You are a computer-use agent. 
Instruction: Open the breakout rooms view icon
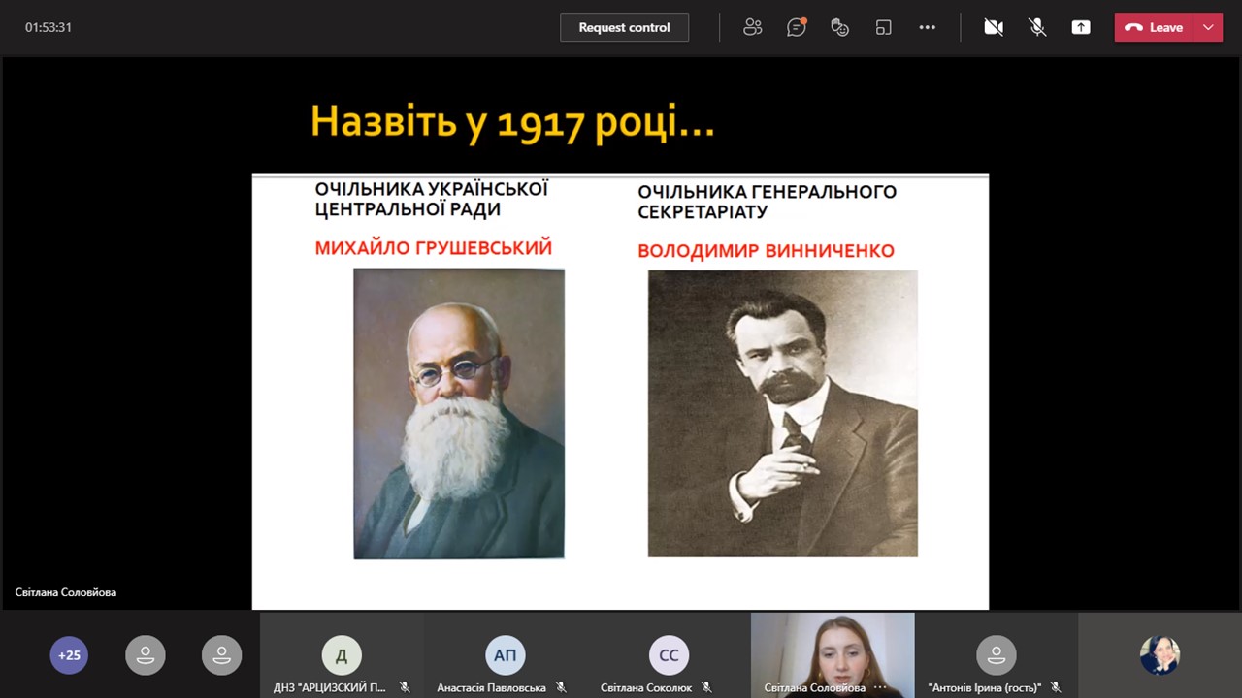coord(883,27)
